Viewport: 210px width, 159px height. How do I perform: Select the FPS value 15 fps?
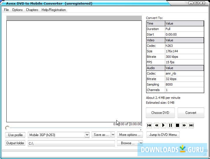pyautogui.click(x=184, y=62)
